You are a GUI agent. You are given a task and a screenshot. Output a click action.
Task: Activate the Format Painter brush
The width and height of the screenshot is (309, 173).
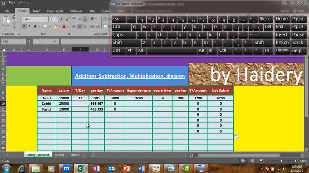[14, 28]
